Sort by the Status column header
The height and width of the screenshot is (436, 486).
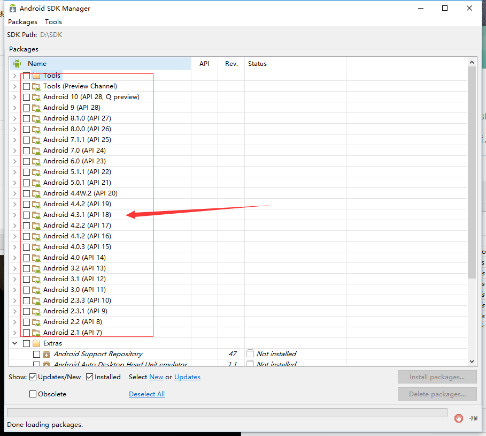pyautogui.click(x=295, y=64)
